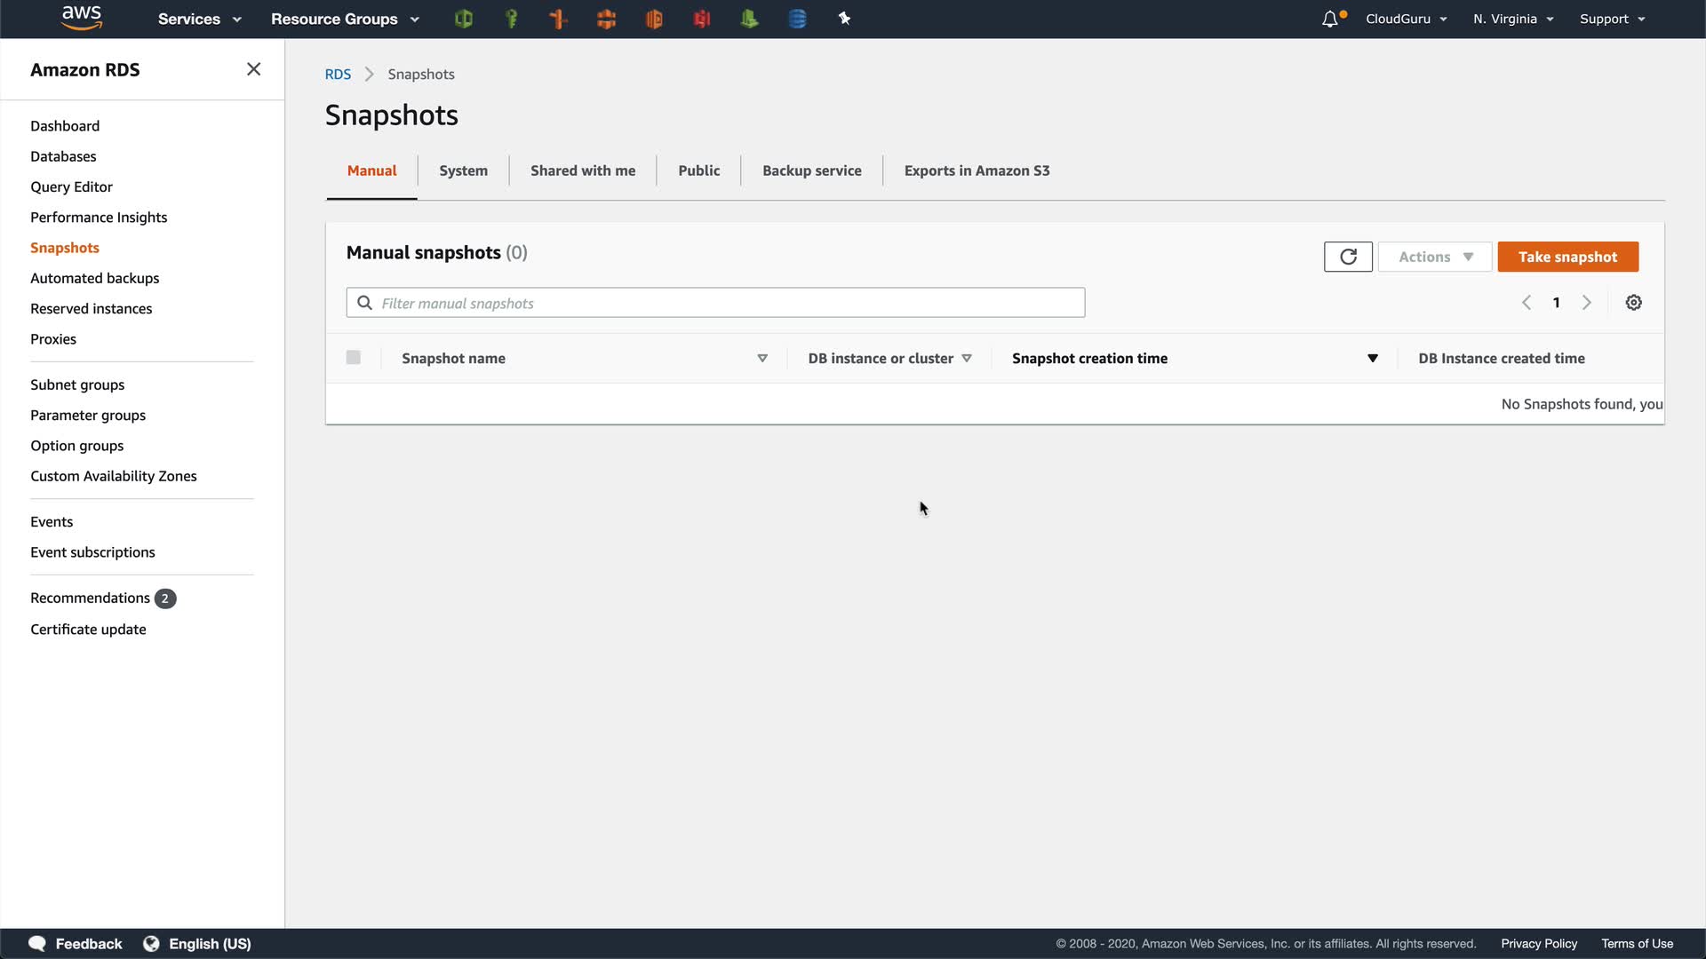The image size is (1706, 959).
Task: Click the white pushpin icon in top bar
Action: coord(844,19)
